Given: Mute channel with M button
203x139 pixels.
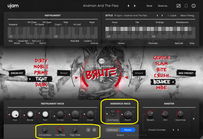Looking at the screenshot, I should point(94,130).
